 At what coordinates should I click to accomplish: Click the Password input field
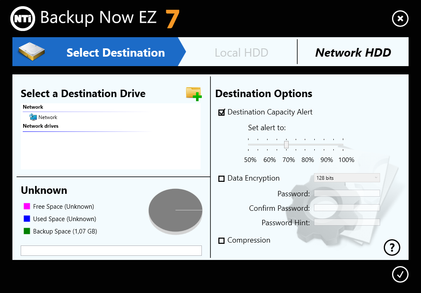click(347, 193)
